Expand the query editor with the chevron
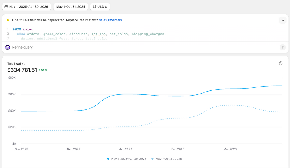This screenshot has width=290, height=168. pos(282,20)
